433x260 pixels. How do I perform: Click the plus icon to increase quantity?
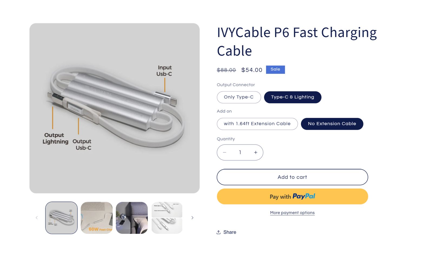[x=255, y=153]
